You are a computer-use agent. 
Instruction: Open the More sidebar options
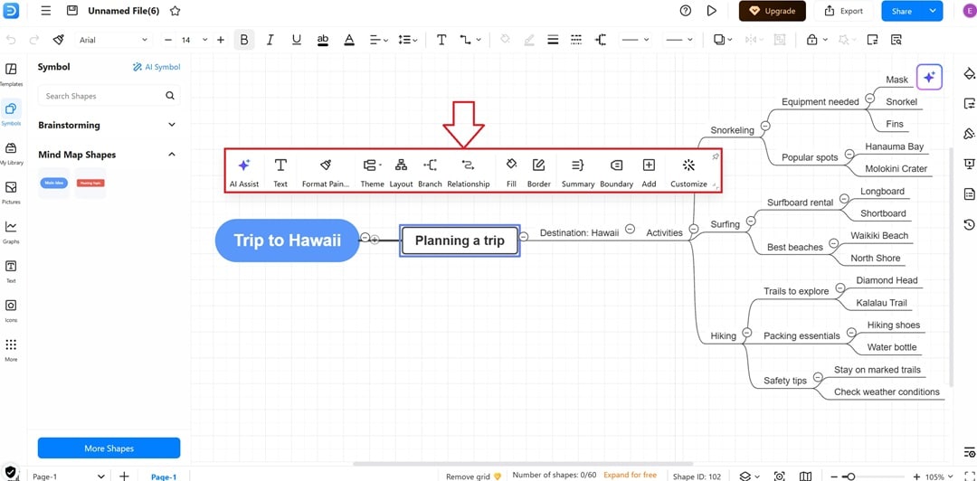11,350
